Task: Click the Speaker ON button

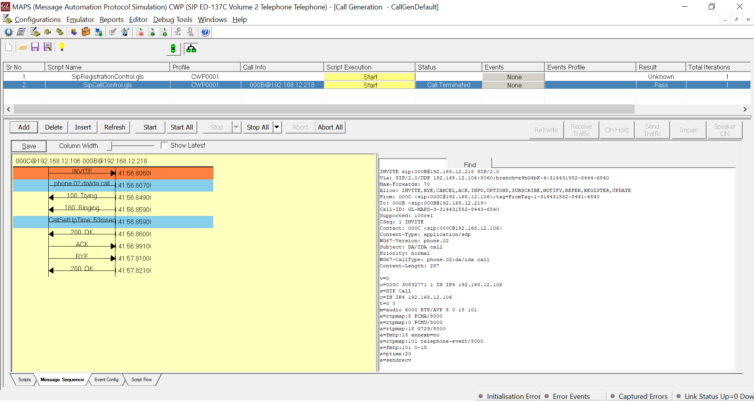Action: click(725, 130)
